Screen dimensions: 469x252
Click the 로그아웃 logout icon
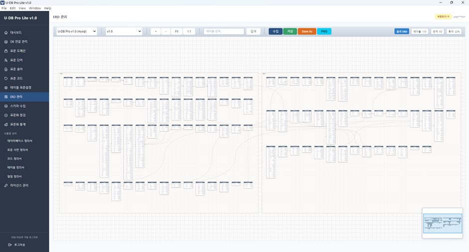coord(10,245)
